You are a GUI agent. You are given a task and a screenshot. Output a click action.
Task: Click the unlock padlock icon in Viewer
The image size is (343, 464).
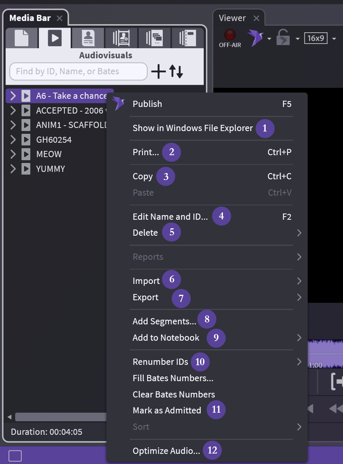(x=283, y=38)
